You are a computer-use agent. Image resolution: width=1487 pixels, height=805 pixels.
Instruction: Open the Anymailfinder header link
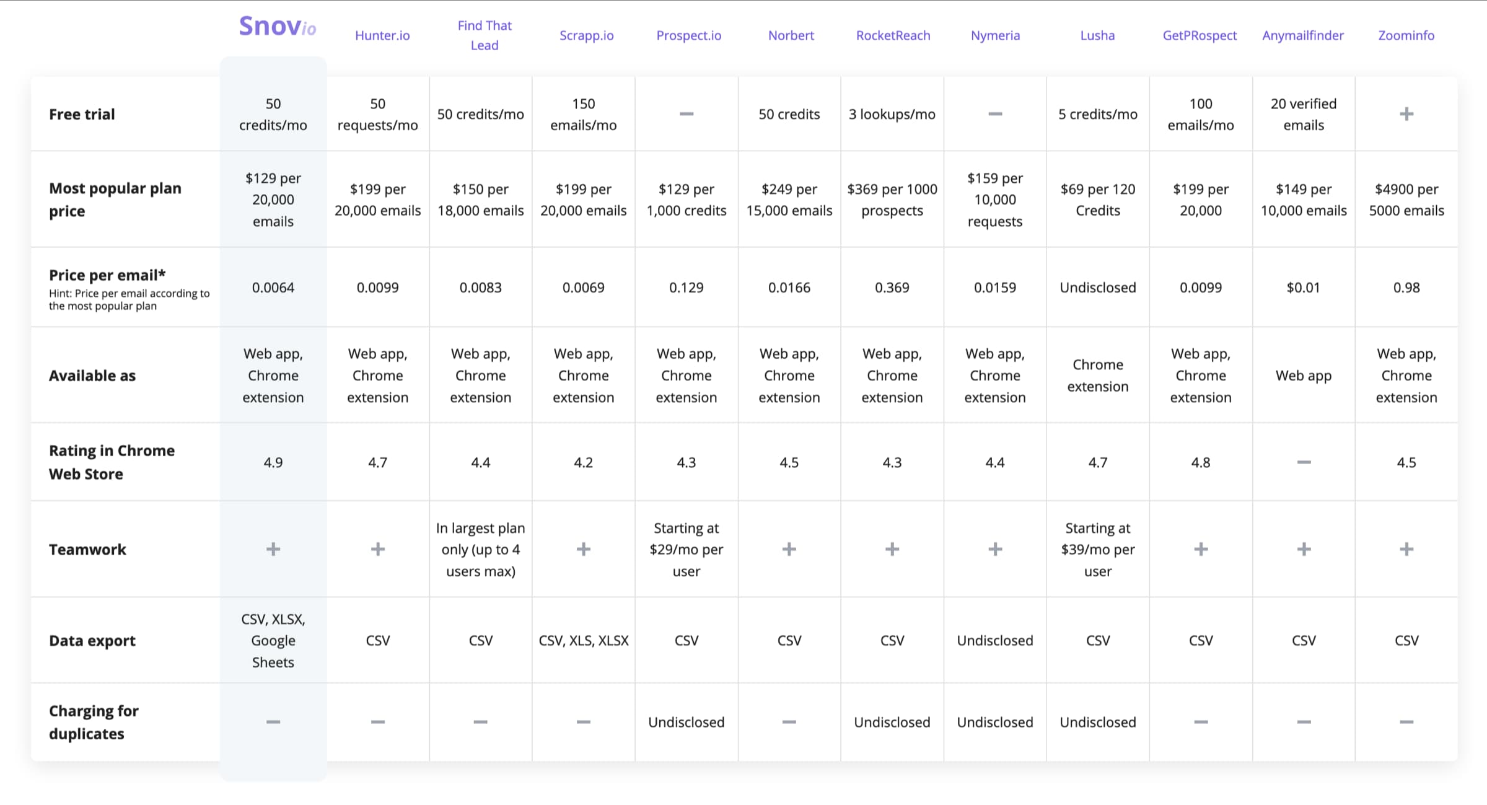(1303, 35)
